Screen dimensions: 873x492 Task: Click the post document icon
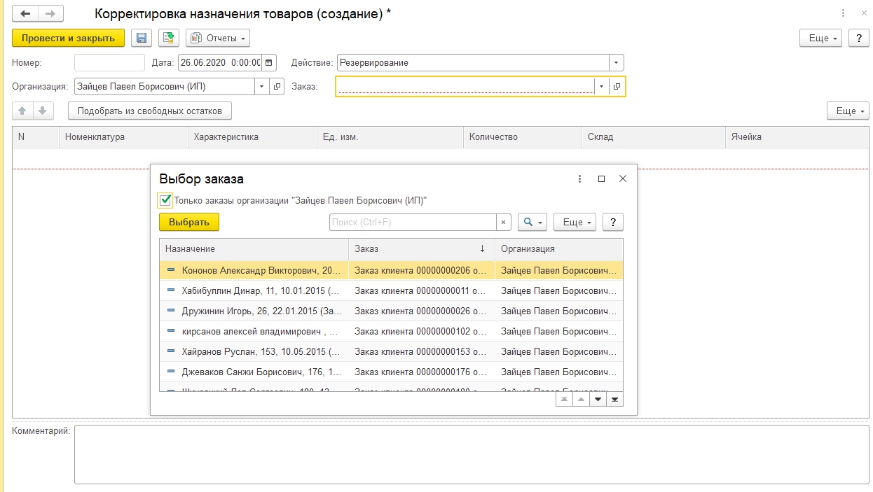pos(168,38)
